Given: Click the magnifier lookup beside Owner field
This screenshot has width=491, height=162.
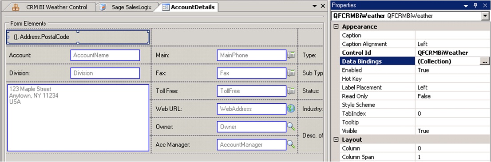Looking at the screenshot, I should 291,127.
